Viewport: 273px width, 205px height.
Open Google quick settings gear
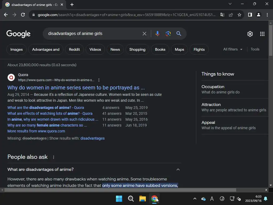point(250,34)
